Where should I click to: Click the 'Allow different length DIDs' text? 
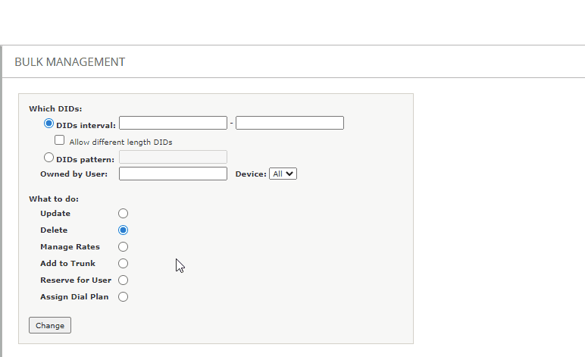click(x=121, y=142)
